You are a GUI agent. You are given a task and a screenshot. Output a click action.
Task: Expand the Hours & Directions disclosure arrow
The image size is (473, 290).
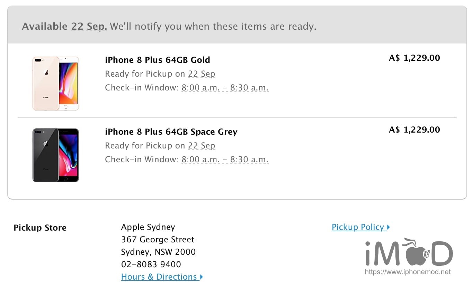201,277
